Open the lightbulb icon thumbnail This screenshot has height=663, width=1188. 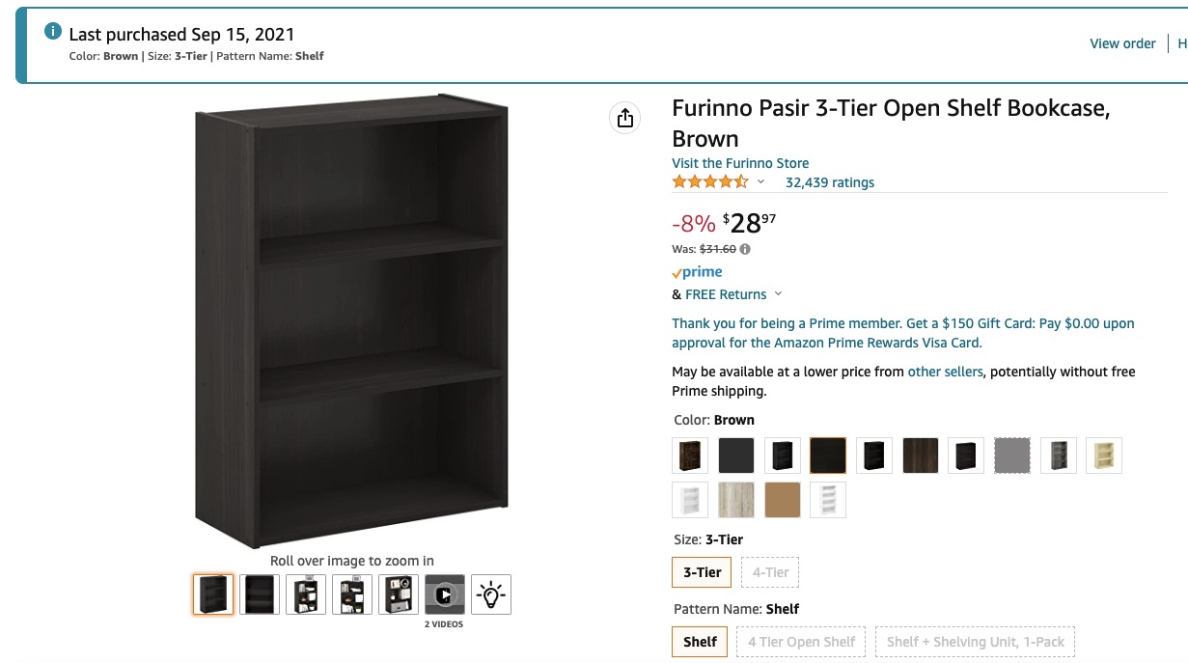tap(491, 594)
